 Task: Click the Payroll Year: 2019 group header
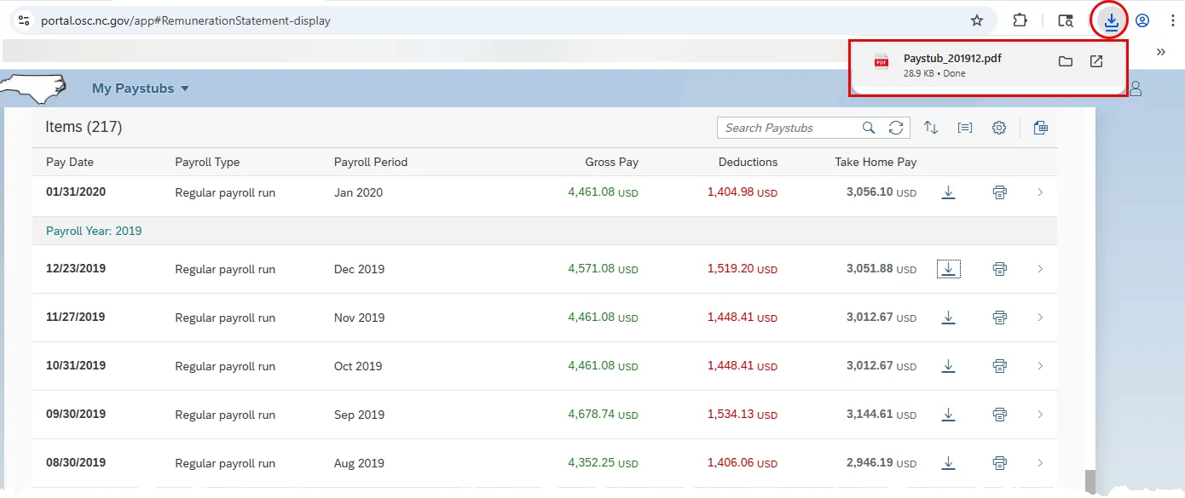pos(94,231)
